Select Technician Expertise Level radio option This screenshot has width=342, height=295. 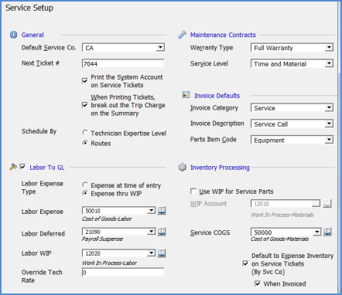[85, 133]
